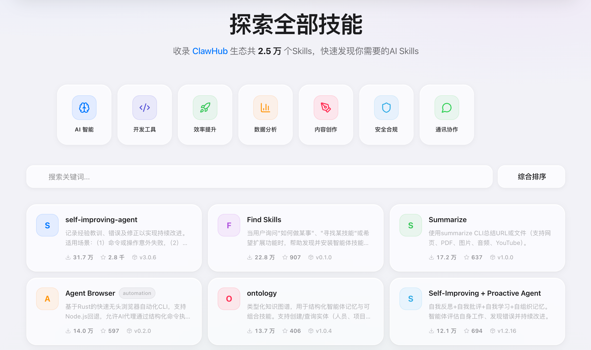Select the 开发工具 code brackets icon
Screen dimensions: 591x350
(145, 108)
